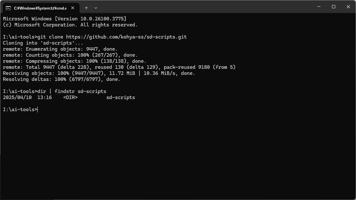Click the sd-scripts directory name in dir output
The image size is (356, 200).
tap(121, 97)
